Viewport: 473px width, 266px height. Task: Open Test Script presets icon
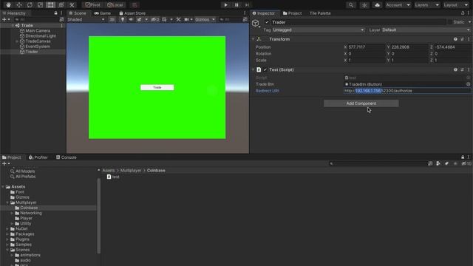point(462,69)
